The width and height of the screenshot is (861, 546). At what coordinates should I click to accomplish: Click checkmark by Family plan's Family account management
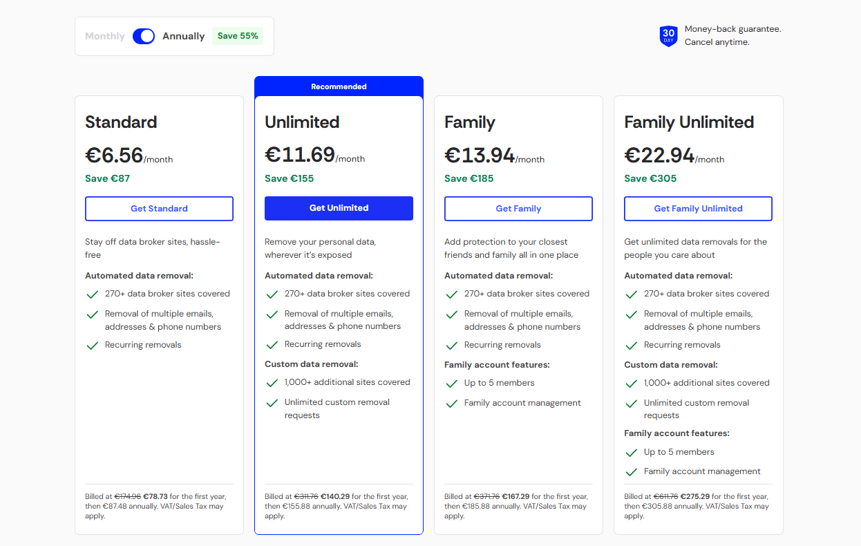pos(451,404)
